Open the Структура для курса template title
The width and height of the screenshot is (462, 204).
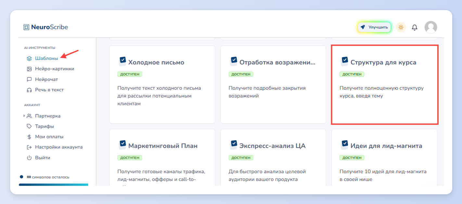point(383,62)
